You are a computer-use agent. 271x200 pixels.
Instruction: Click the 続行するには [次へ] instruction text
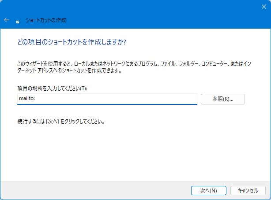tap(60, 121)
